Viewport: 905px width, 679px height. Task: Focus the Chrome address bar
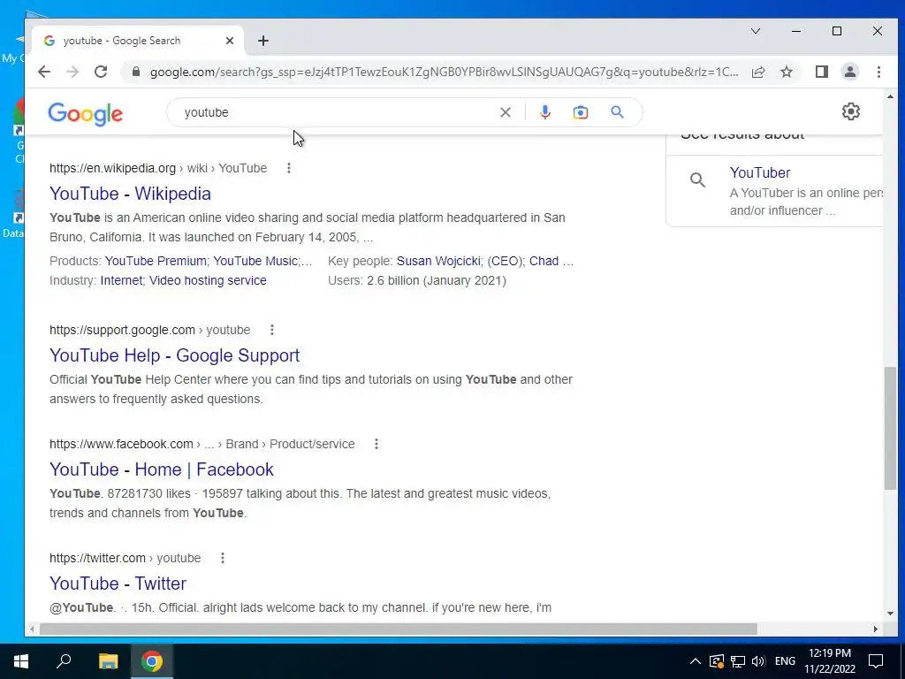(444, 72)
